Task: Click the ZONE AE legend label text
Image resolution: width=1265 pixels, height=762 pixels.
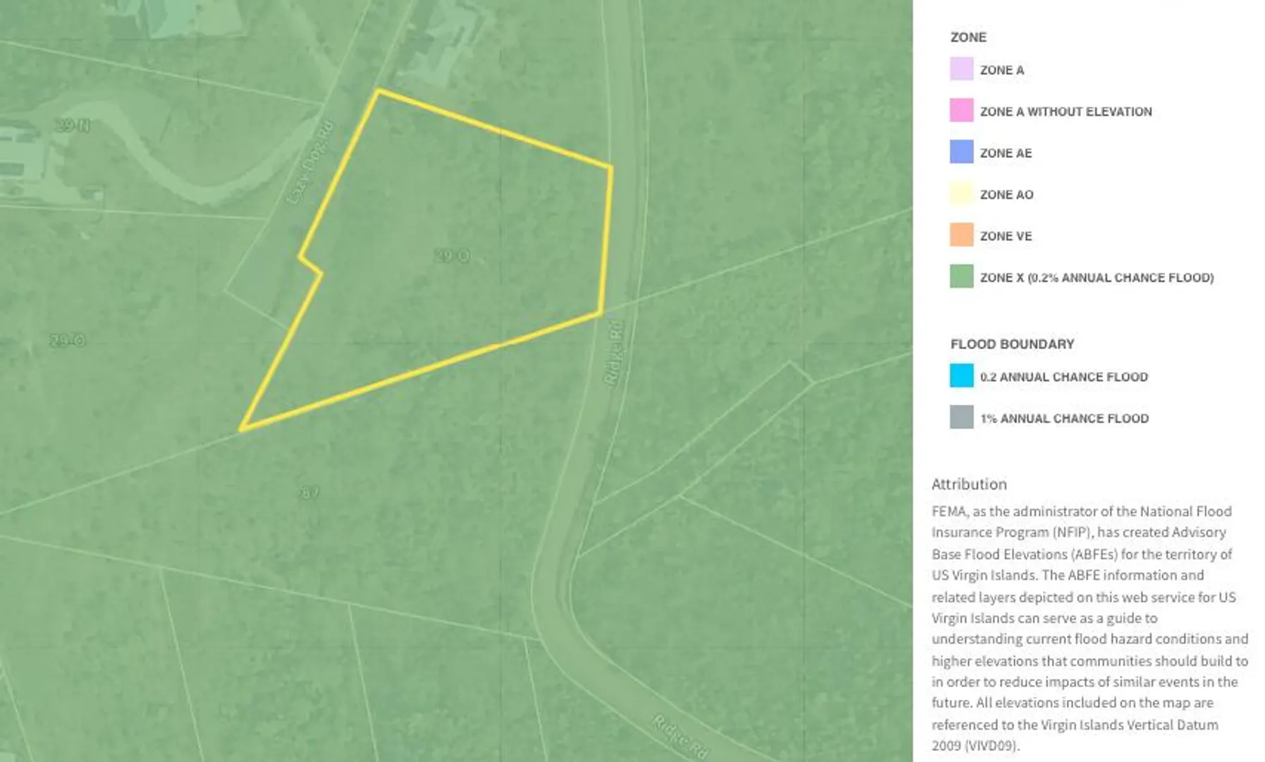Action: click(x=1006, y=153)
